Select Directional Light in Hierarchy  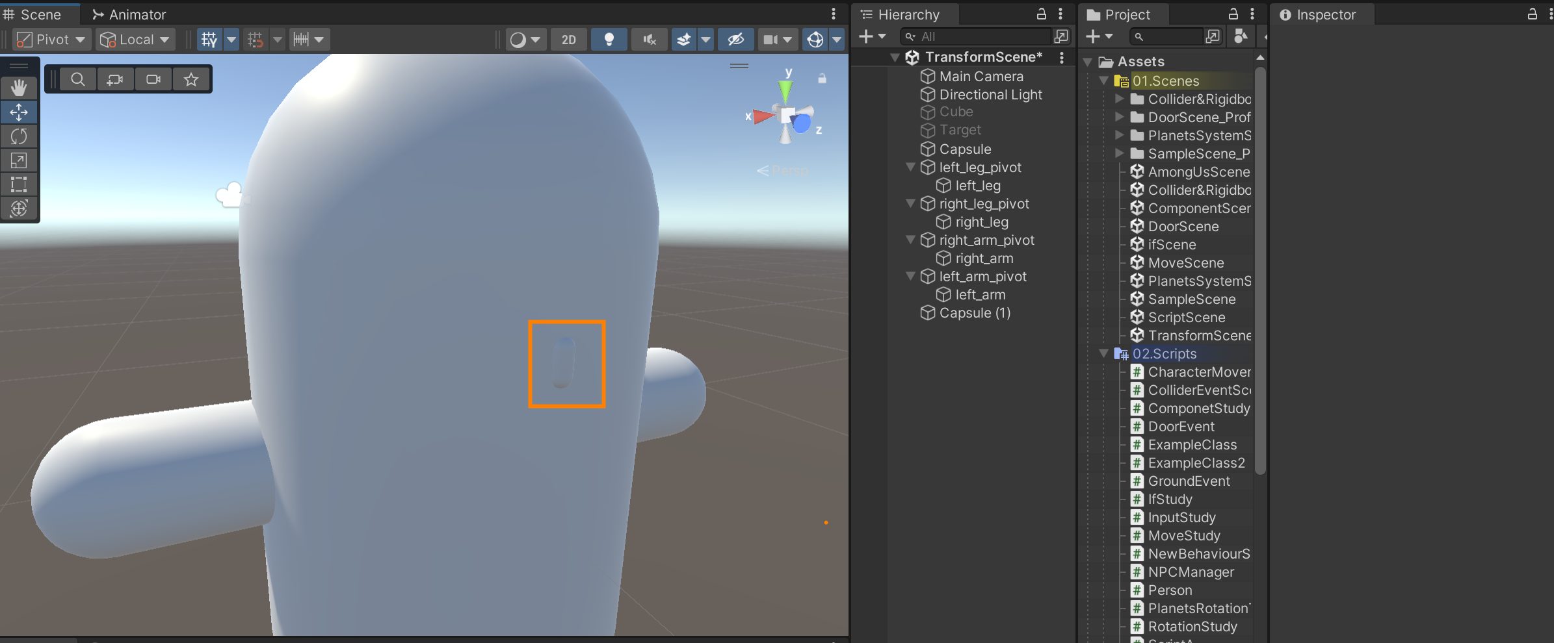point(990,95)
